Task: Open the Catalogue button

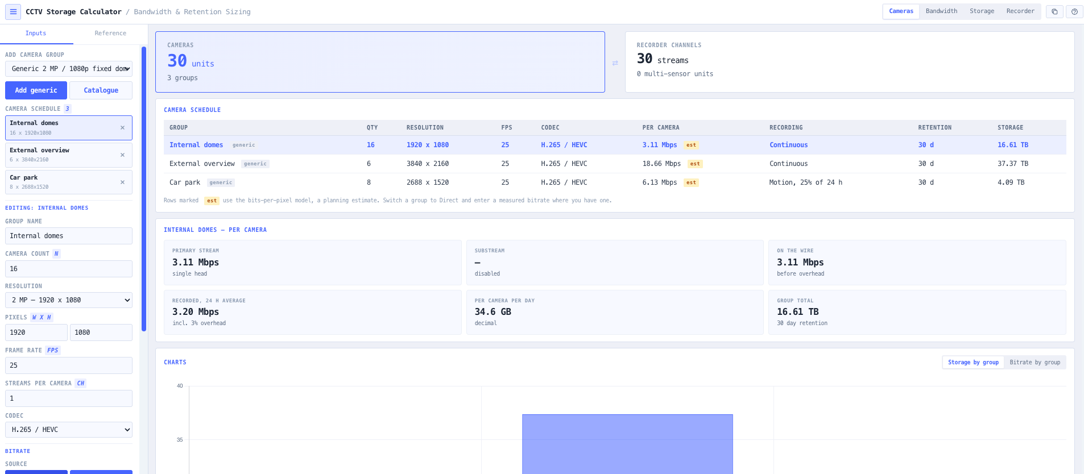Action: [101, 90]
